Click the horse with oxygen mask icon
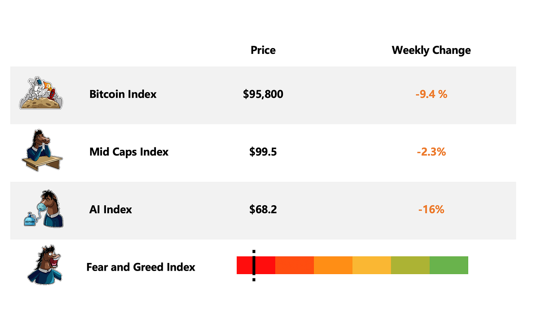The width and height of the screenshot is (539, 313). 44,208
